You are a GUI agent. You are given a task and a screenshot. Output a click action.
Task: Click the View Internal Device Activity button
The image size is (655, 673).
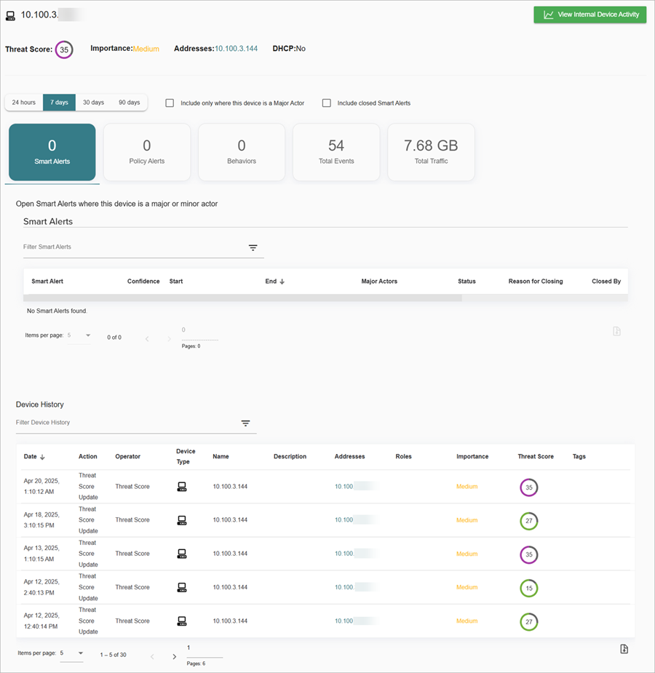[x=589, y=15]
